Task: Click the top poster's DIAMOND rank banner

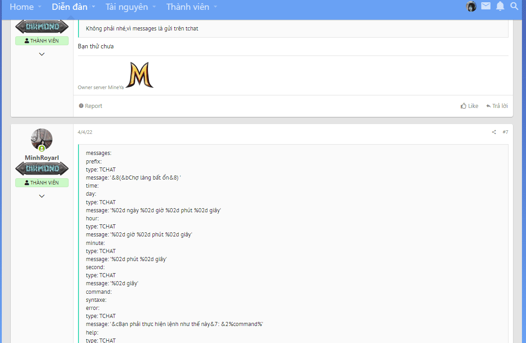Action: (42, 26)
